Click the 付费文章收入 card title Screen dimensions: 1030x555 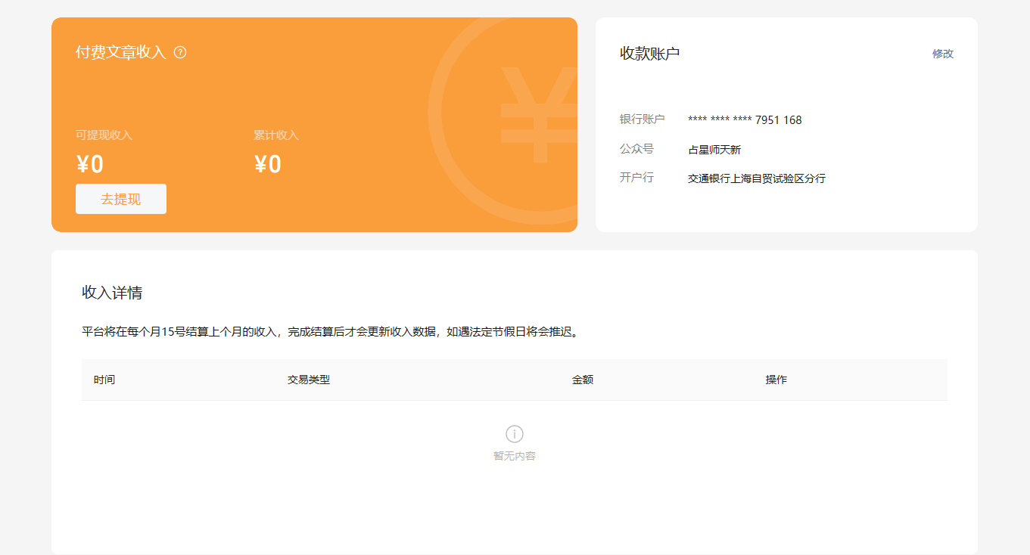coord(121,53)
